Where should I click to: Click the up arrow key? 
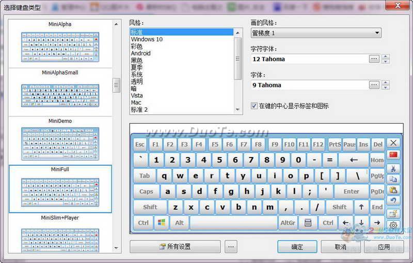[x=361, y=207]
